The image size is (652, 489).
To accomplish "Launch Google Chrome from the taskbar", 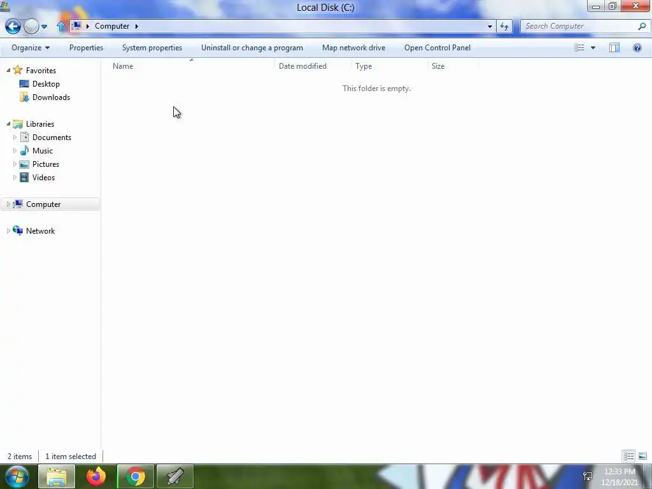I will [x=136, y=476].
